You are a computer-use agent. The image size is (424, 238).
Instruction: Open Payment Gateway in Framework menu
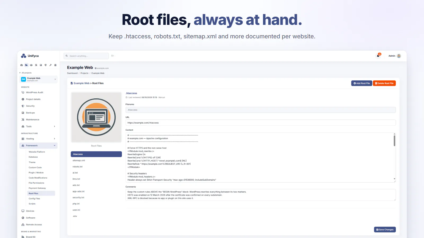[37, 188]
